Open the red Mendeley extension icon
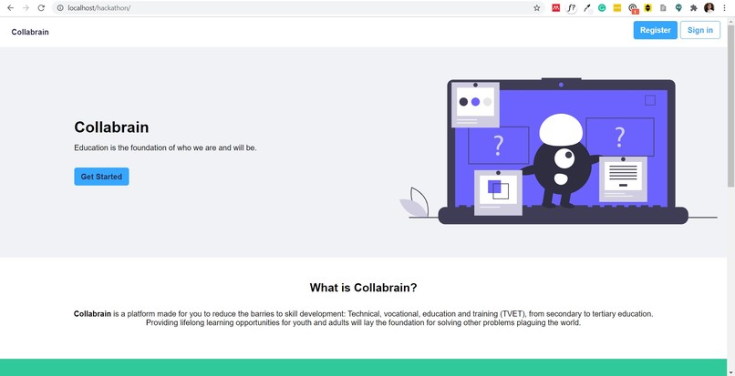Image resolution: width=735 pixels, height=376 pixels. click(556, 8)
